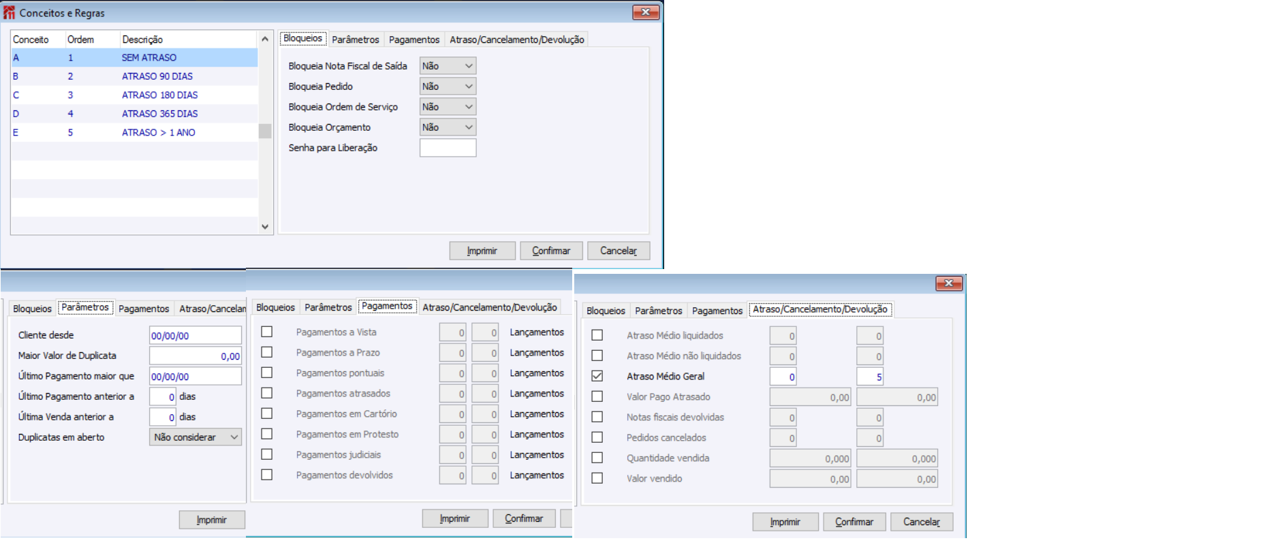This screenshot has width=1282, height=547.
Task: Click Imprimir below the Valor vendido row
Action: coord(785,522)
